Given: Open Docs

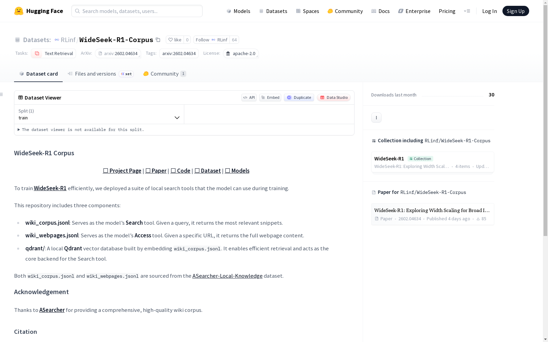Looking at the screenshot, I should tap(381, 11).
